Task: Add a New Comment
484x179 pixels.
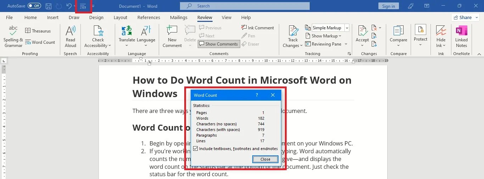Action: pyautogui.click(x=172, y=37)
